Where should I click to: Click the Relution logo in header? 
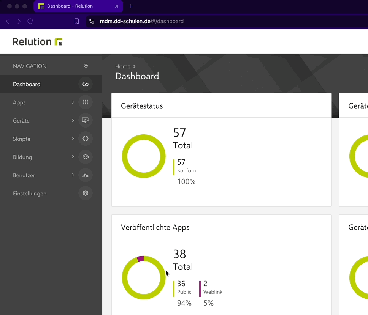point(37,42)
